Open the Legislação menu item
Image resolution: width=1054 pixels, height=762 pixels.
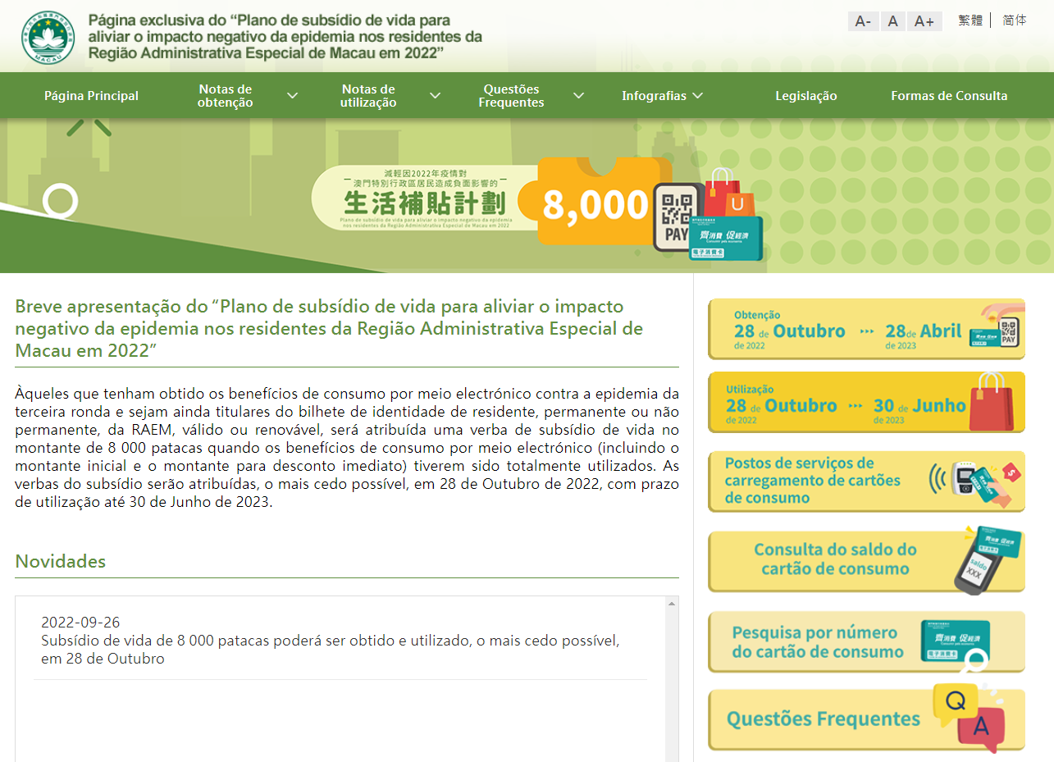point(806,96)
